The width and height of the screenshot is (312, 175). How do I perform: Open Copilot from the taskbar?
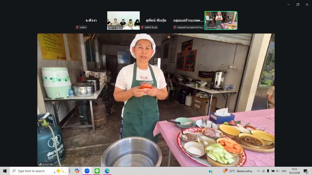pyautogui.click(x=77, y=171)
